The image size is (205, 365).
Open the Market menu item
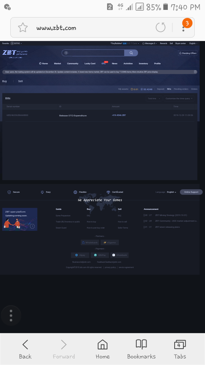[57, 63]
